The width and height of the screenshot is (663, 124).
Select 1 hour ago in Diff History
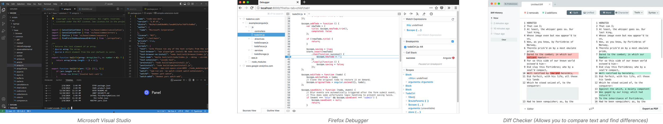coord(499,34)
